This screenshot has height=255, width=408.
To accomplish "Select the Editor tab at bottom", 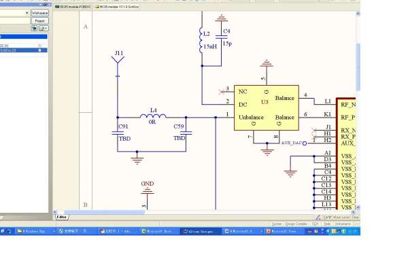I will coord(62,217).
